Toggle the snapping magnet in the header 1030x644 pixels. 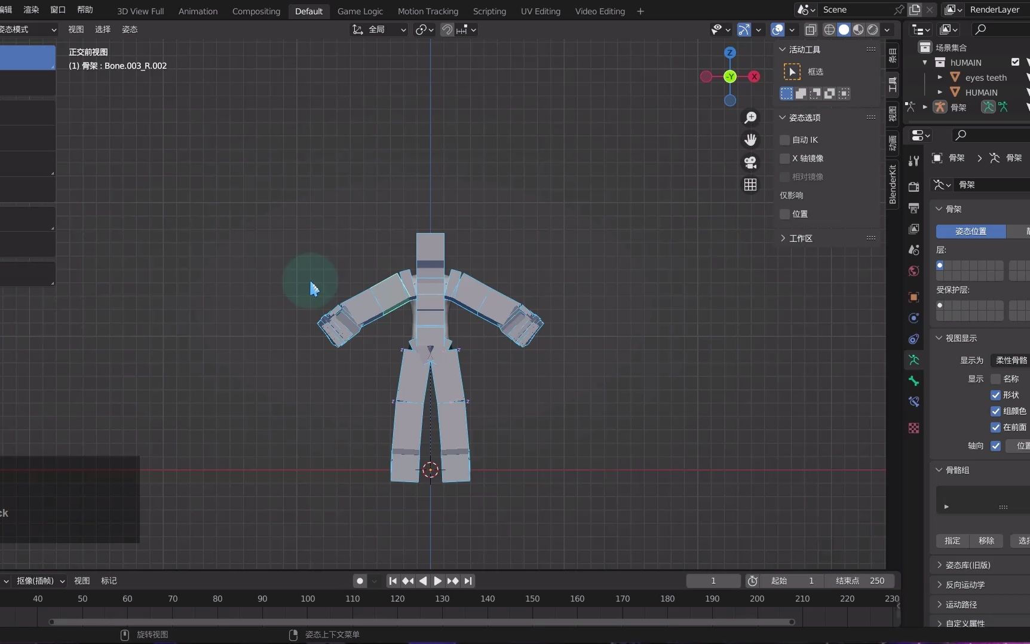[x=446, y=29]
